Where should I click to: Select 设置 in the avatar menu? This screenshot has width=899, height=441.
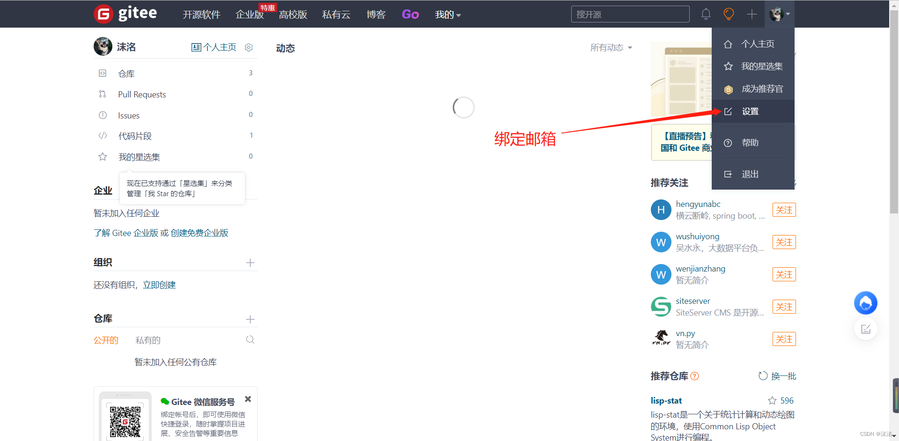(x=753, y=111)
